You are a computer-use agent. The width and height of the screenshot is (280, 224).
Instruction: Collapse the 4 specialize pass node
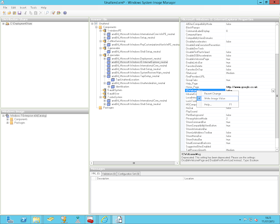click(x=101, y=55)
